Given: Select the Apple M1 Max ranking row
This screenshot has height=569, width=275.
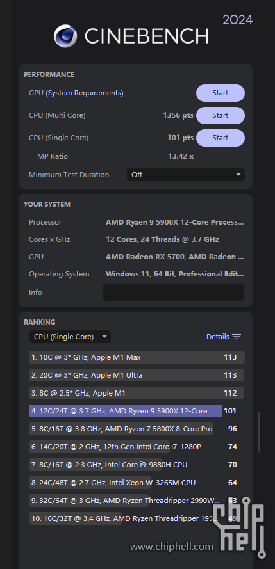Looking at the screenshot, I should (137, 357).
